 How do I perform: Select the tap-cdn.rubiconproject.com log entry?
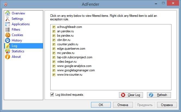tap(75, 57)
